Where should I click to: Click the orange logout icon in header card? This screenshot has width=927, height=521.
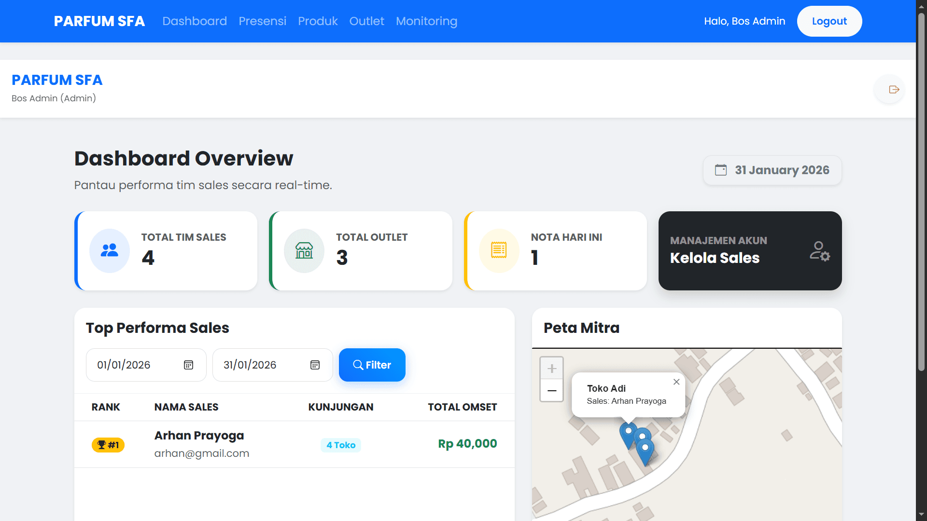coord(894,89)
